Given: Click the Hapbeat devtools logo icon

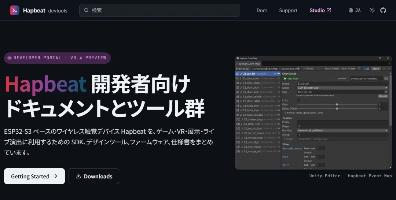Looking at the screenshot, I should tap(14, 10).
